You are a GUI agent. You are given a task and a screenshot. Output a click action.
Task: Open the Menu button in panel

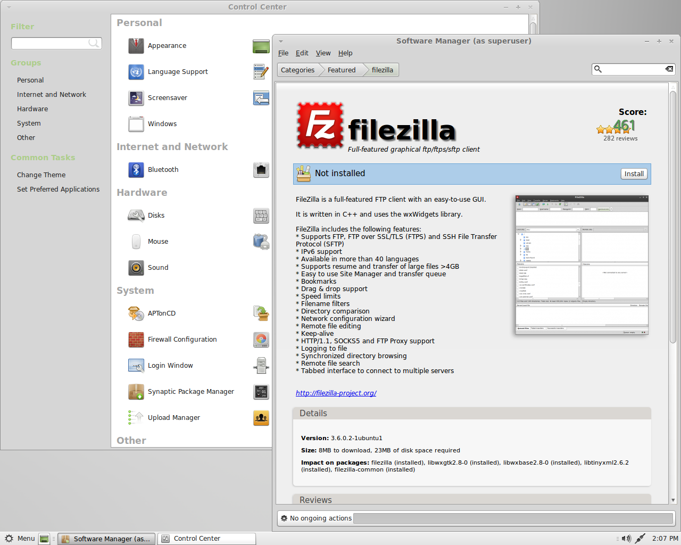pyautogui.click(x=20, y=539)
